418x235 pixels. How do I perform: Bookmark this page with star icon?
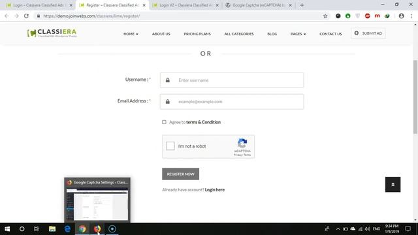point(325,16)
